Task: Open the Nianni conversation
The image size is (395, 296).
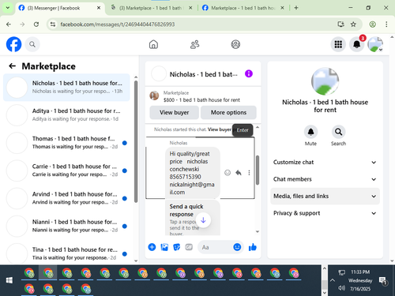Action: [66, 226]
